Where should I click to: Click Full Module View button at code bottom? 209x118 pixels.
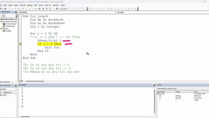pos(22,81)
